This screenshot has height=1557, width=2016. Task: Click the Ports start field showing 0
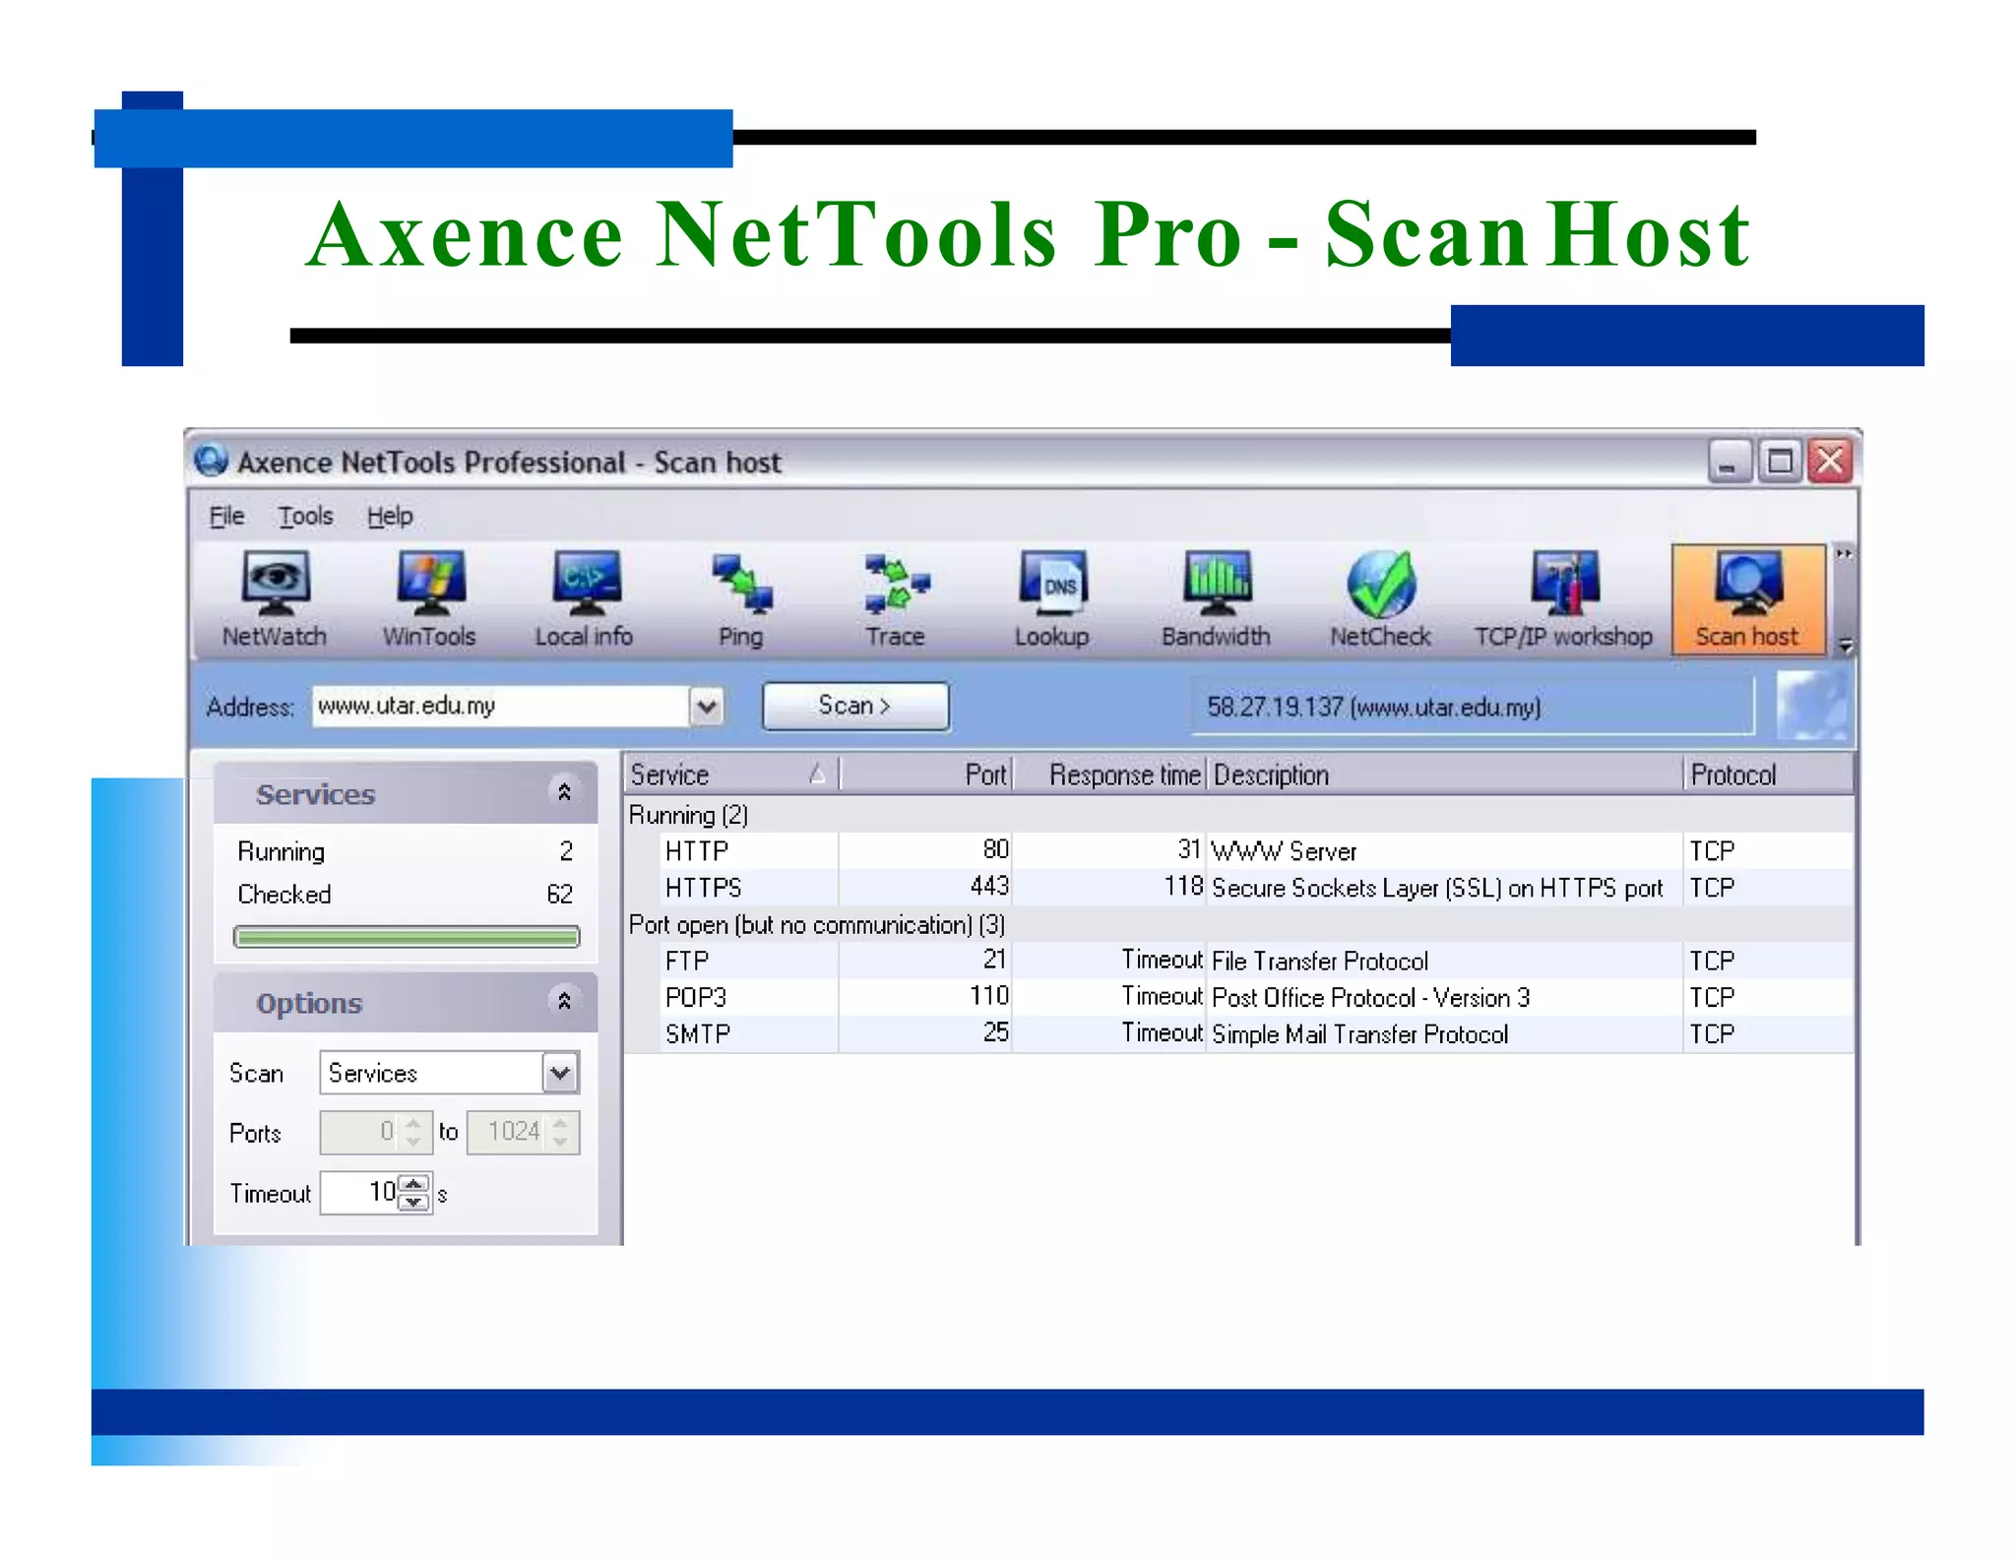(360, 1132)
